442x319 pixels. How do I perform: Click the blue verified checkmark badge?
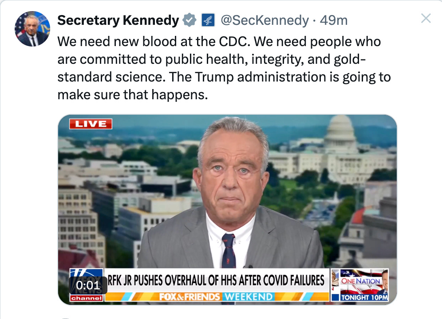click(189, 20)
